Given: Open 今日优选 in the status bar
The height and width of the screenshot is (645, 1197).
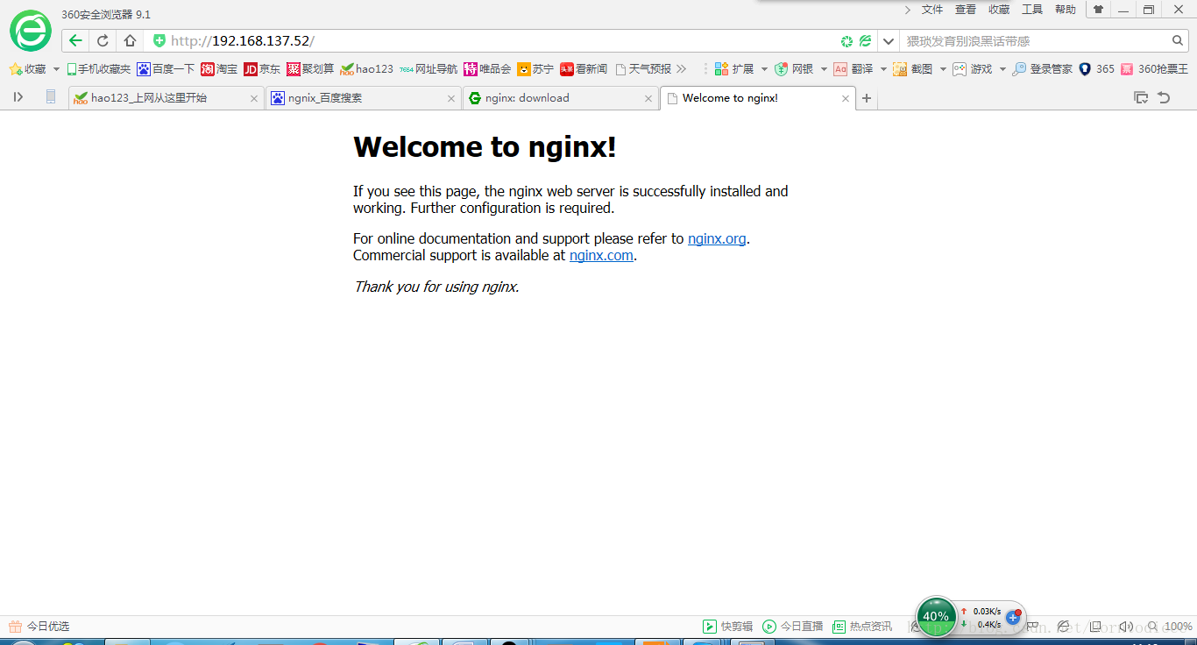Looking at the screenshot, I should pyautogui.click(x=39, y=627).
